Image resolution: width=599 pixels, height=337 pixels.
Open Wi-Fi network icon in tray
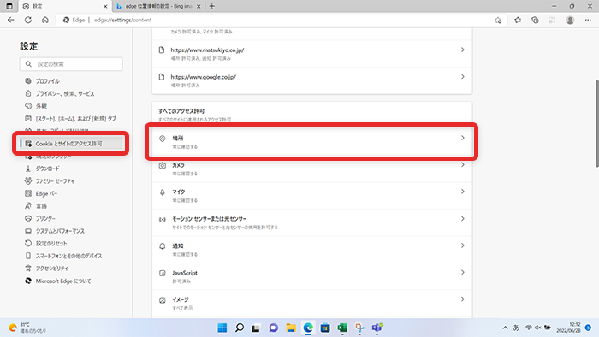coord(529,328)
